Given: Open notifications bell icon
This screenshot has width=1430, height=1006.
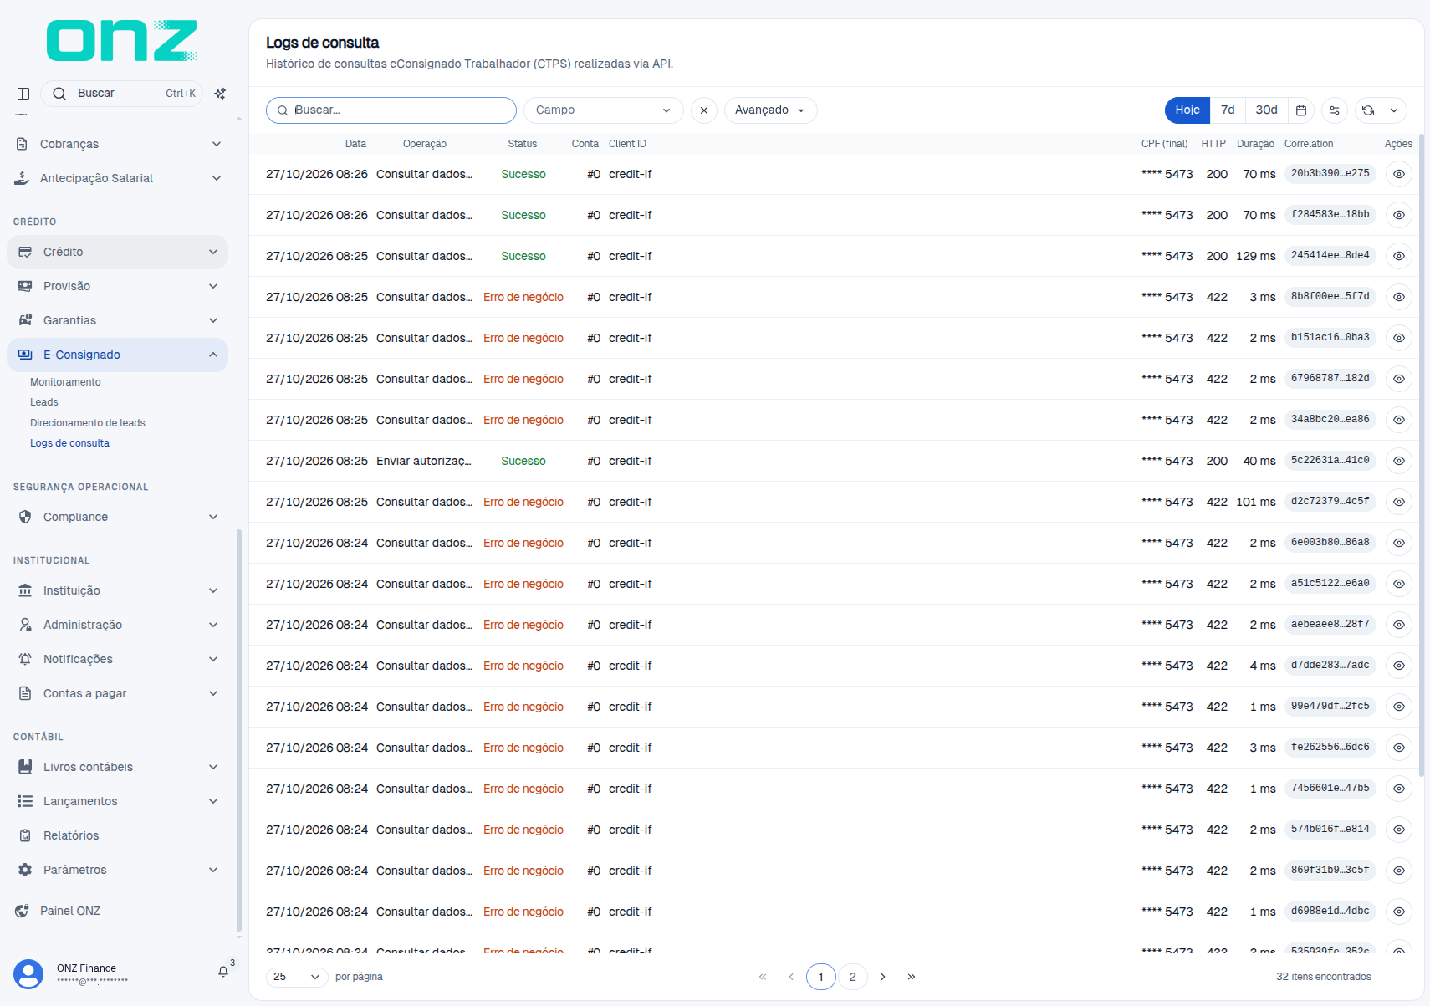Looking at the screenshot, I should 223,972.
